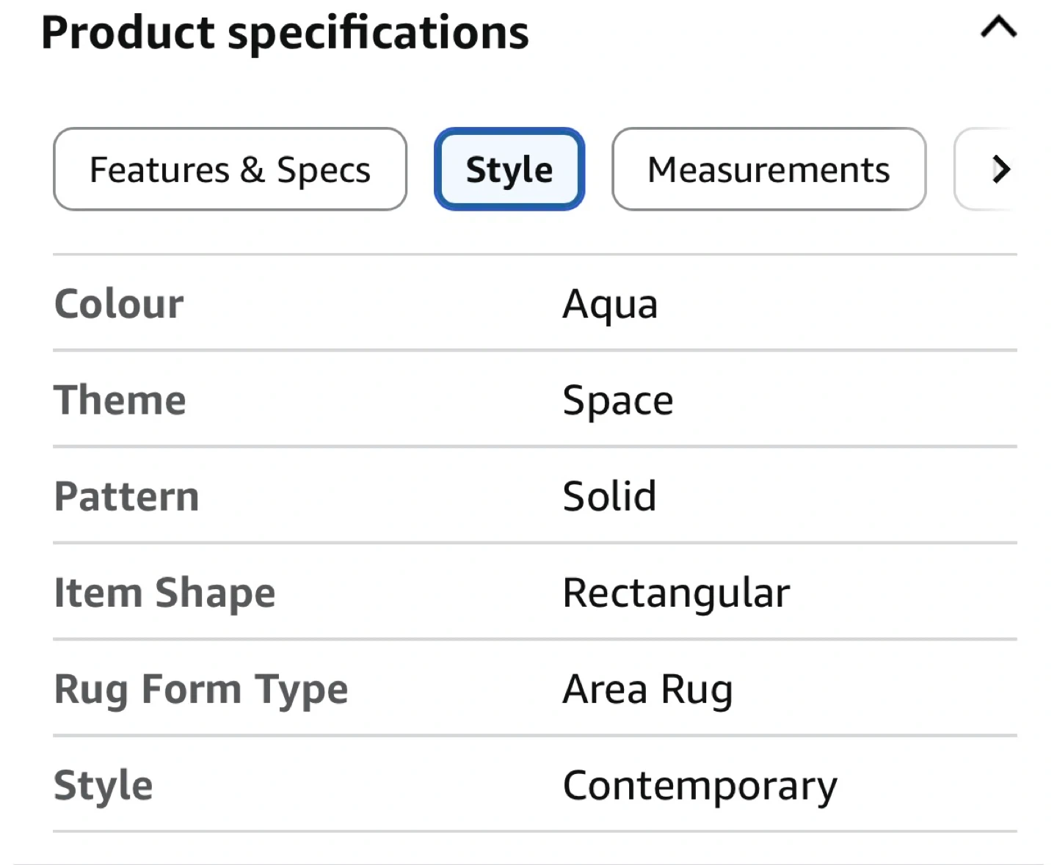Click the Pattern attribute label

click(x=126, y=497)
